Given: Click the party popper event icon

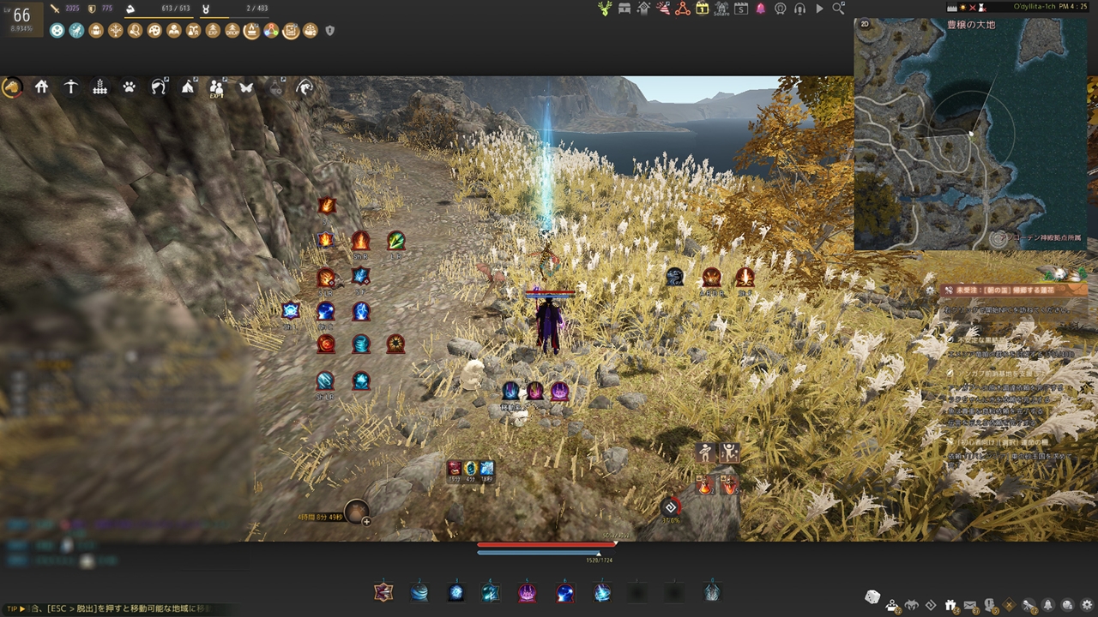Looking at the screenshot, I should coord(663,9).
